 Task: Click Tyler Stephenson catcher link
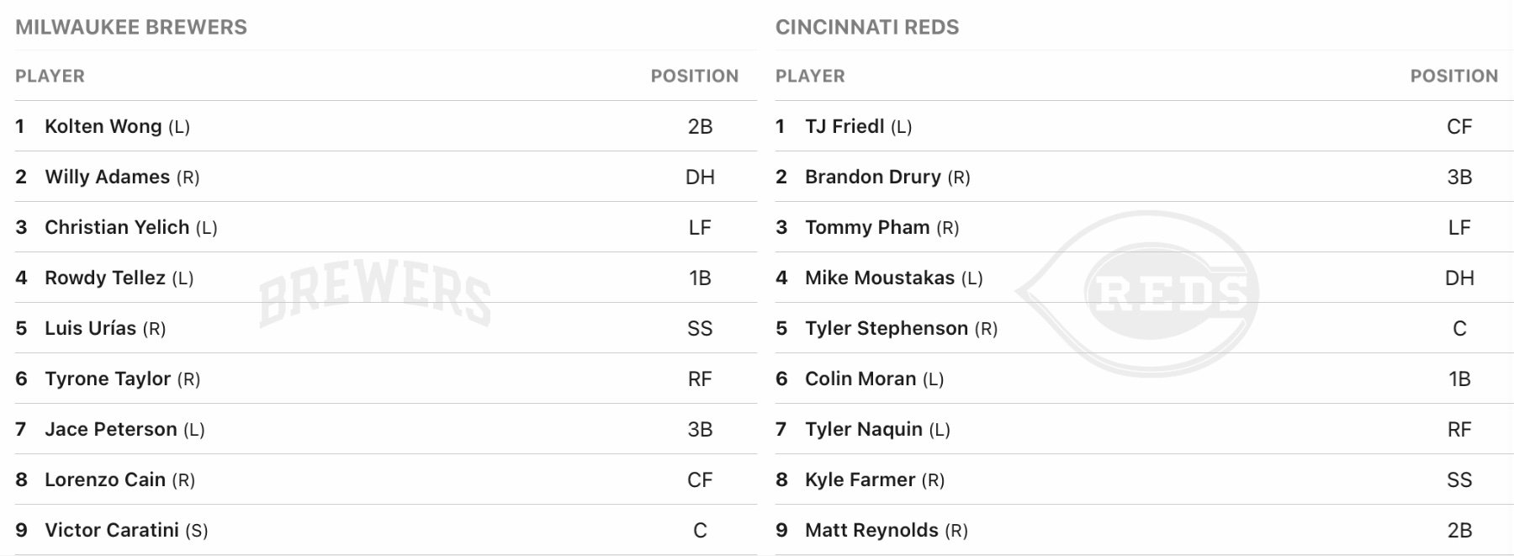(886, 328)
